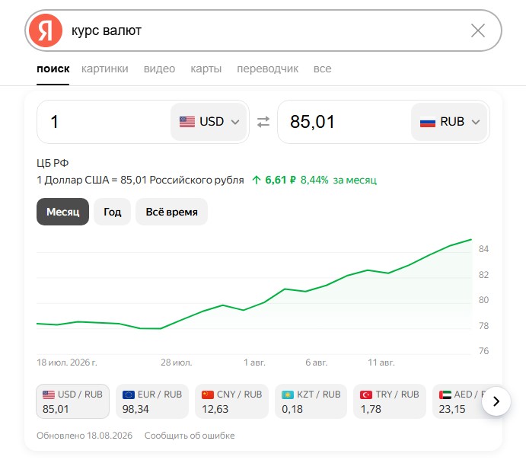This screenshot has height=460, width=526.
Task: Click the Russian flag icon in RUB selector
Action: point(428,122)
